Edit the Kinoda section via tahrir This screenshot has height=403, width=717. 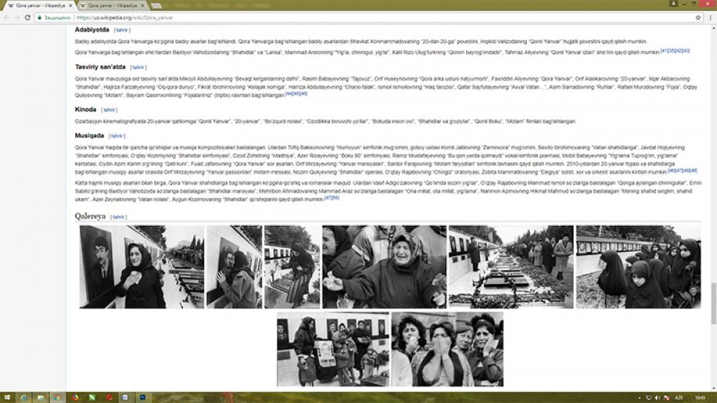point(109,110)
